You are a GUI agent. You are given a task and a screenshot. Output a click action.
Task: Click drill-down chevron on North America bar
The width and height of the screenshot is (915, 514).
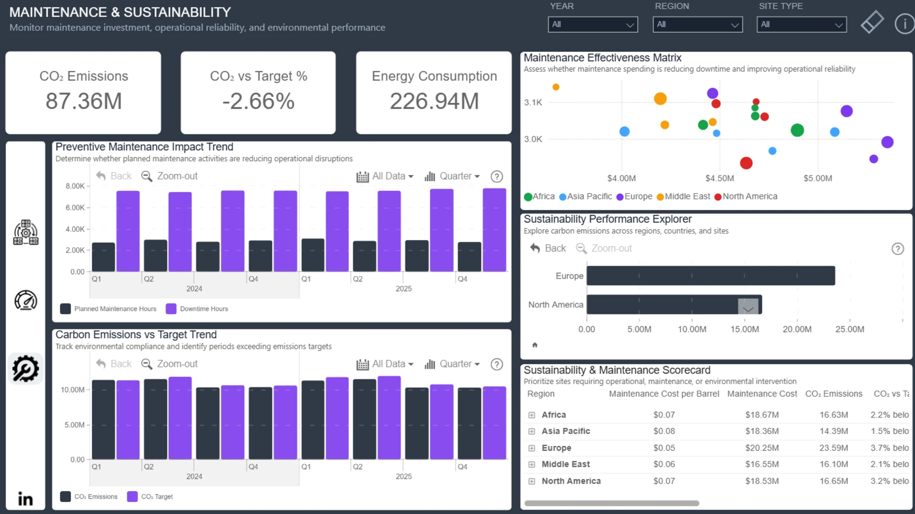(748, 307)
